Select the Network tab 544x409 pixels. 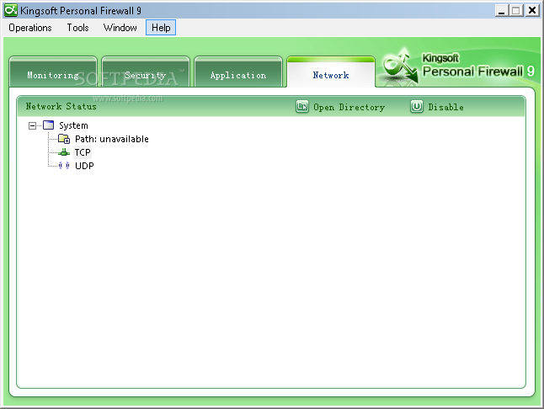coord(331,72)
